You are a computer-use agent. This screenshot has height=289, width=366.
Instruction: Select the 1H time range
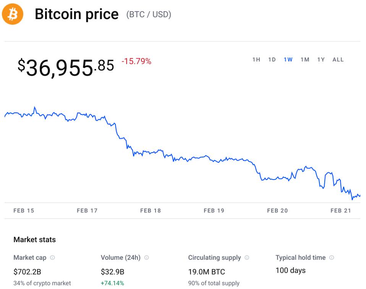pyautogui.click(x=256, y=59)
